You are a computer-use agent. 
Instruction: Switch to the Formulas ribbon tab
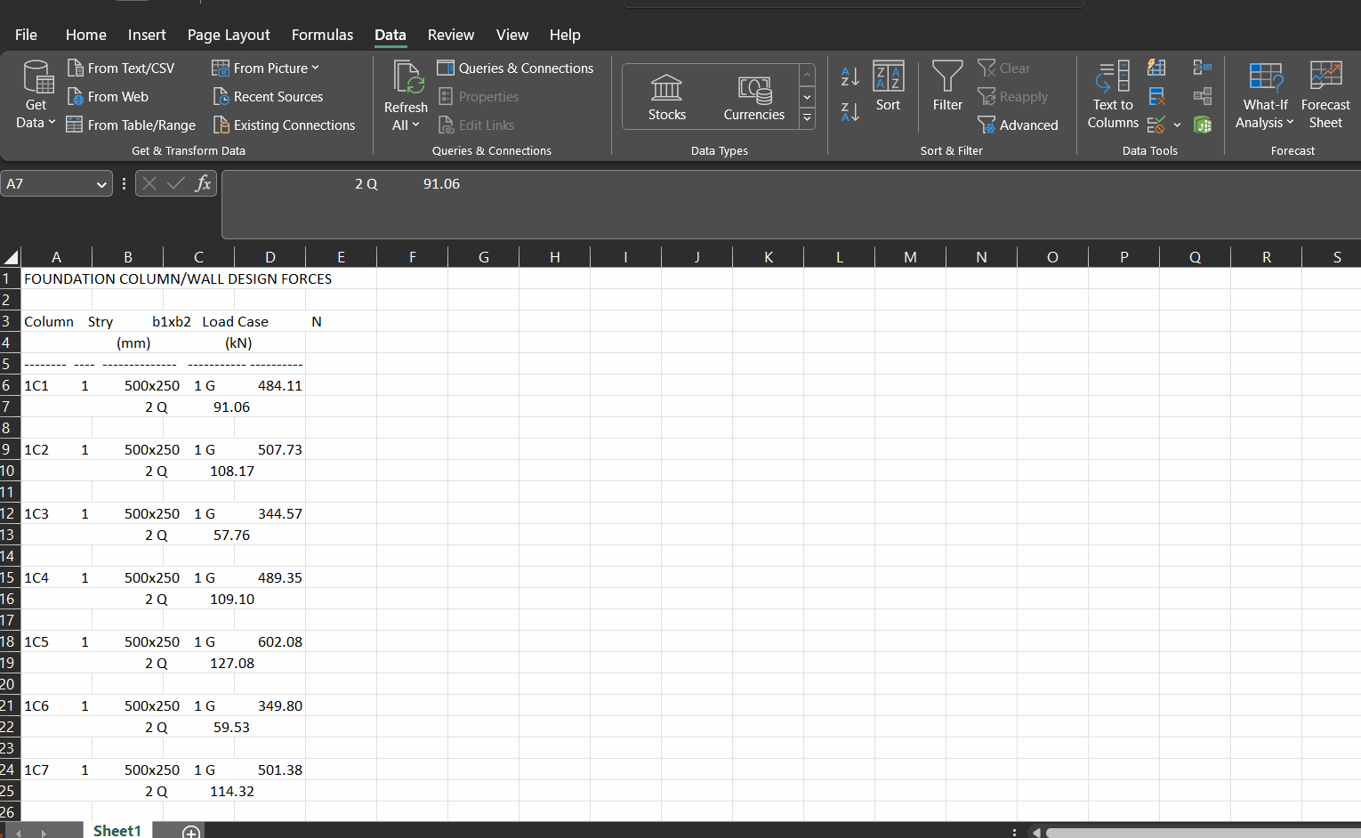[322, 35]
